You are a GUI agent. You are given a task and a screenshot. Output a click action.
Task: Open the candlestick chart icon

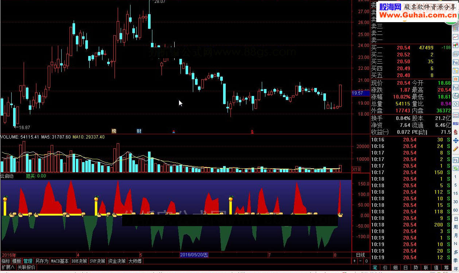[x=455, y=45]
